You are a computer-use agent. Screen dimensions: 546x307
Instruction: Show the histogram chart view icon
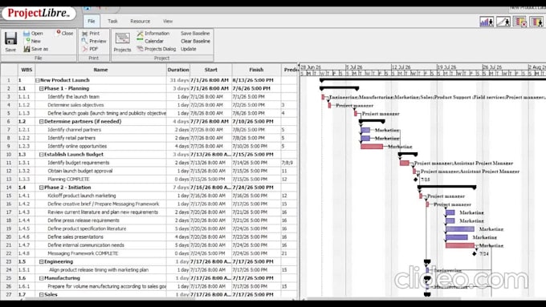(487, 22)
